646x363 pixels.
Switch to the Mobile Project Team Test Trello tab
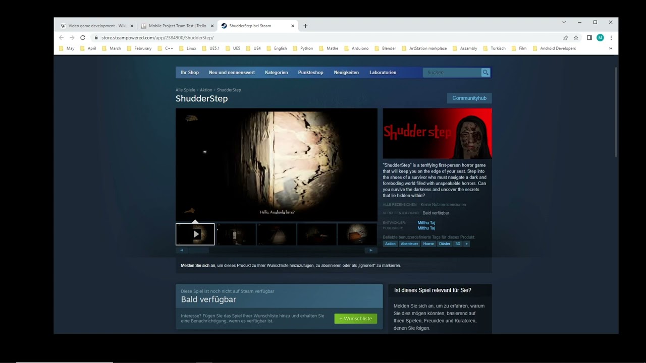point(177,26)
